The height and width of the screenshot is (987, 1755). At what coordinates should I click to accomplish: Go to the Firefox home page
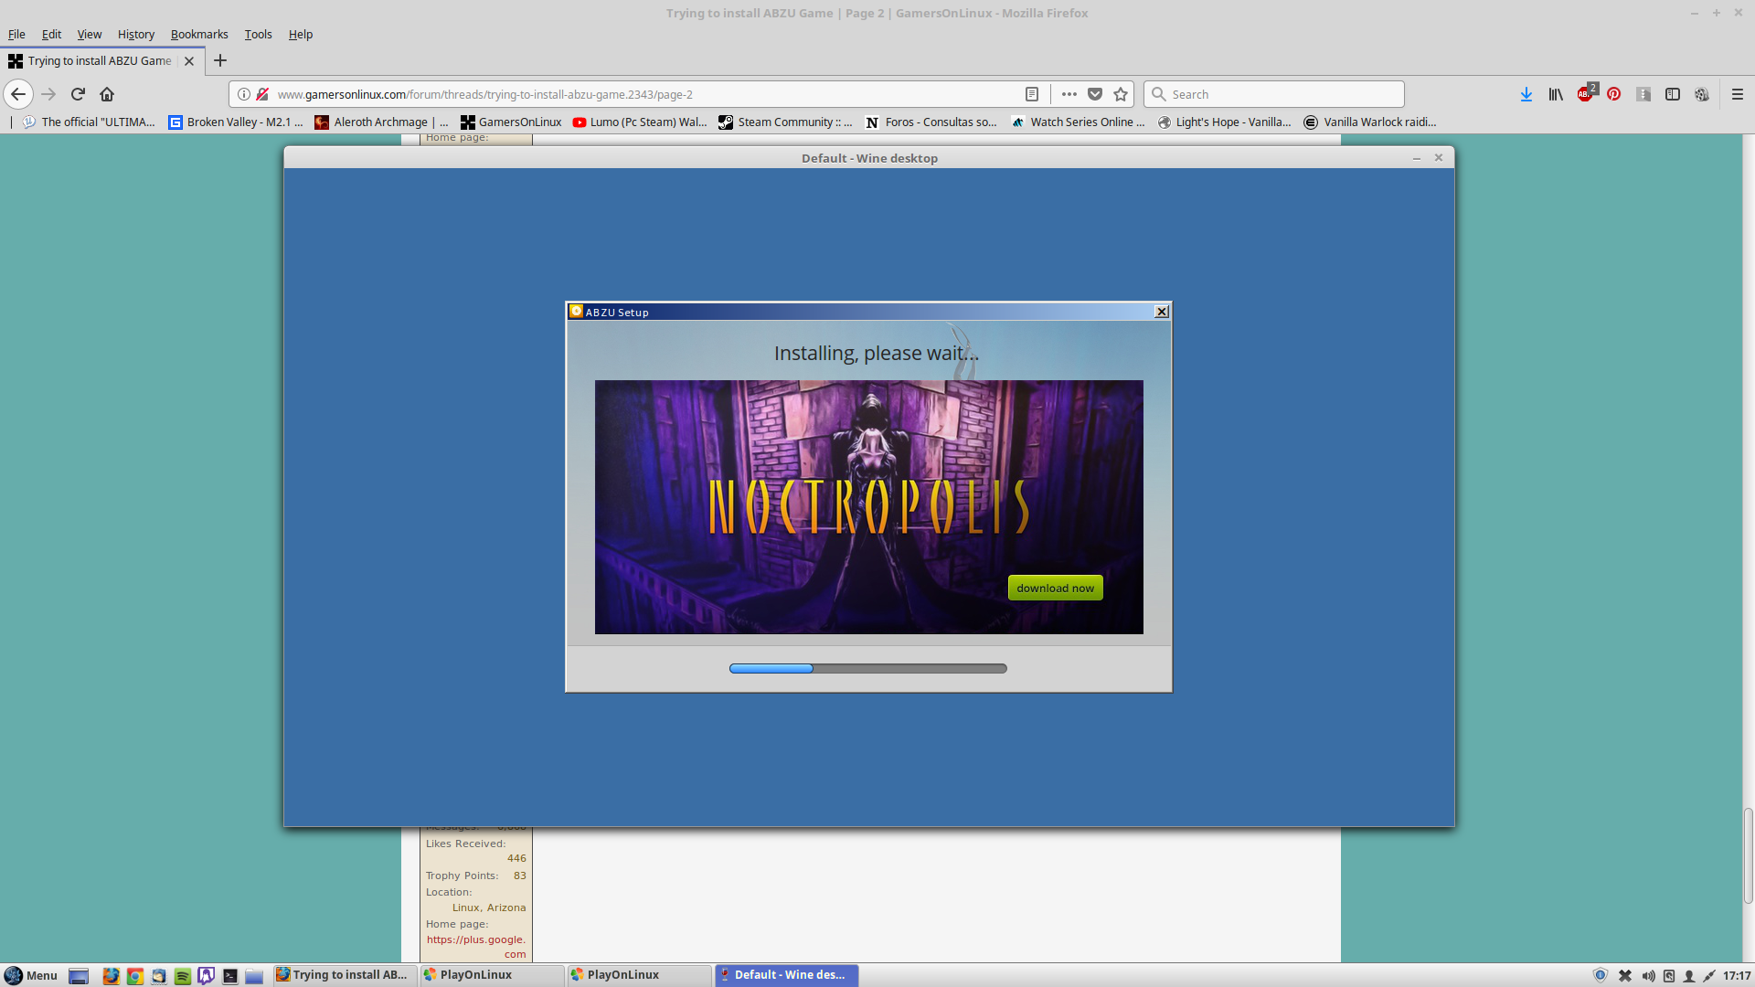coord(107,94)
